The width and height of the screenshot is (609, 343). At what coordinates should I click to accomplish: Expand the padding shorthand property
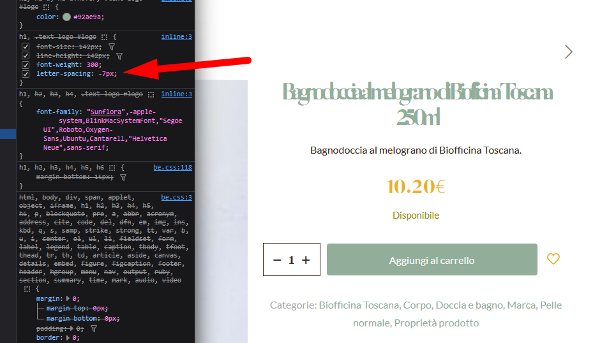[73, 328]
